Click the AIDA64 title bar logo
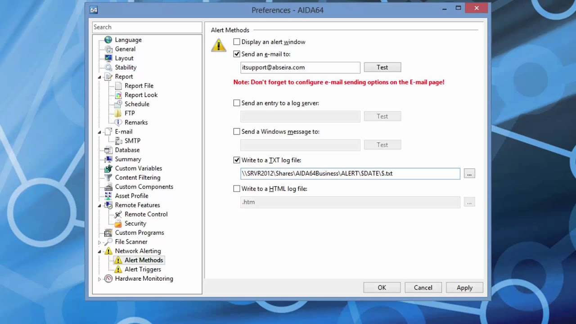This screenshot has width=576, height=324. tap(94, 10)
